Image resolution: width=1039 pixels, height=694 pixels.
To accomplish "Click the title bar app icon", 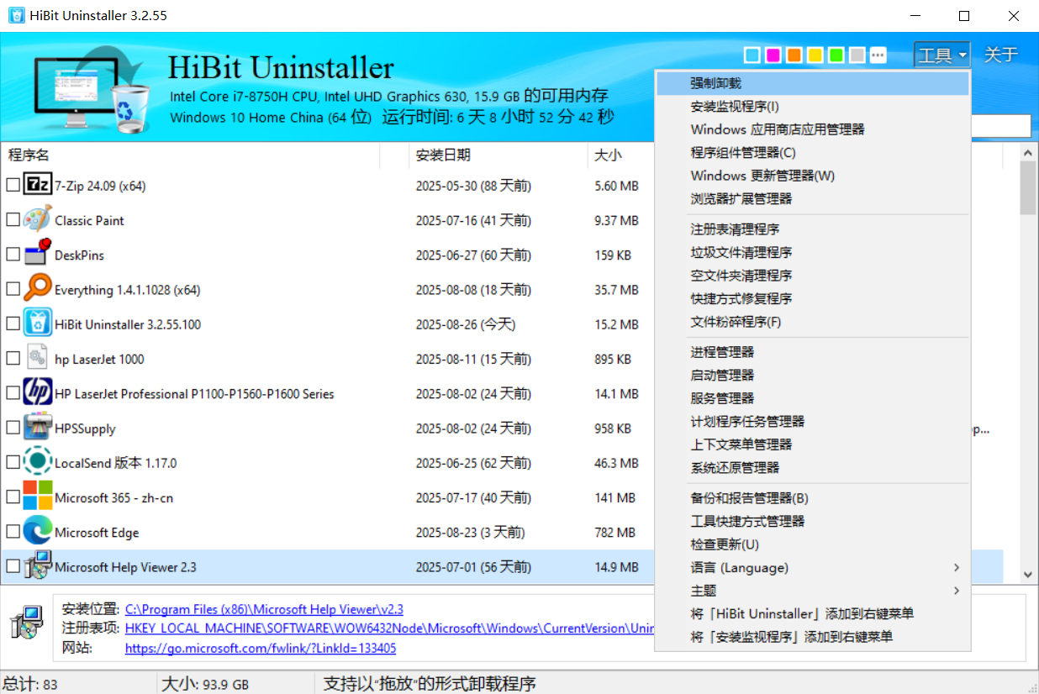I will 16,16.
